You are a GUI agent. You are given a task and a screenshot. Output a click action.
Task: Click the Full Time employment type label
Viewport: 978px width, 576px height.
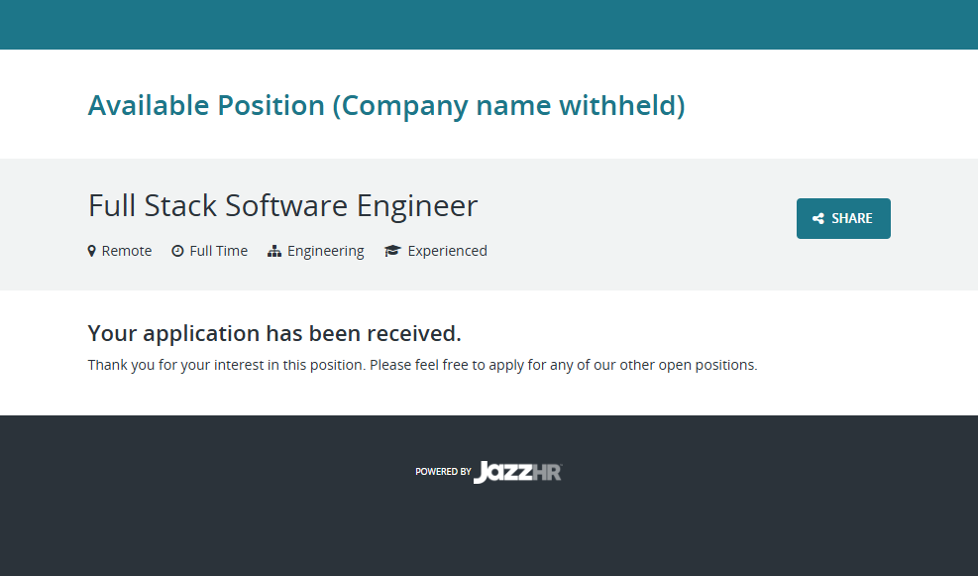coord(218,251)
